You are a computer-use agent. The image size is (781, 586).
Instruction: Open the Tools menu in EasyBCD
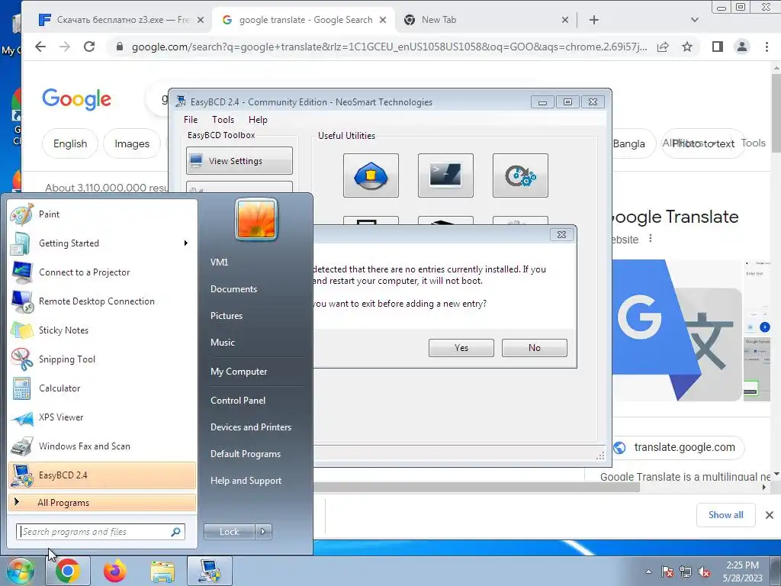(223, 120)
